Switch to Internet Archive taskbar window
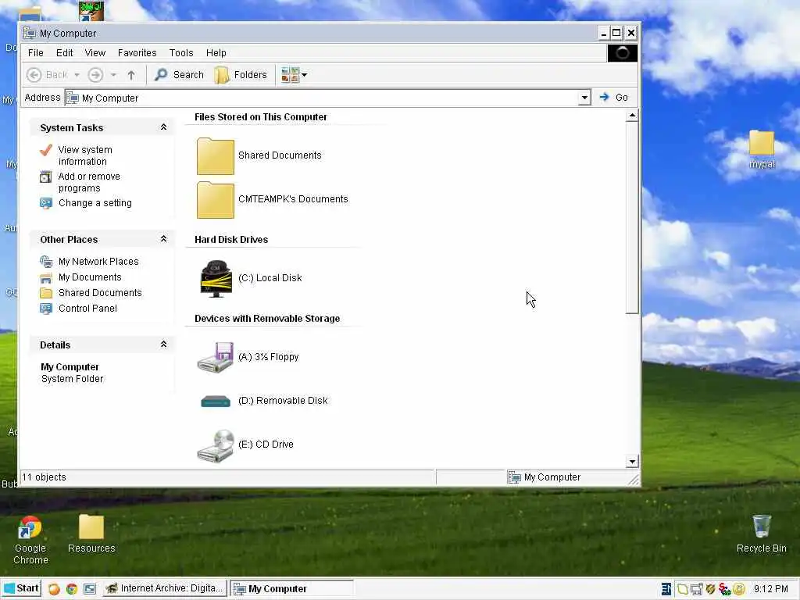Screen dimensions: 800x600 164,588
